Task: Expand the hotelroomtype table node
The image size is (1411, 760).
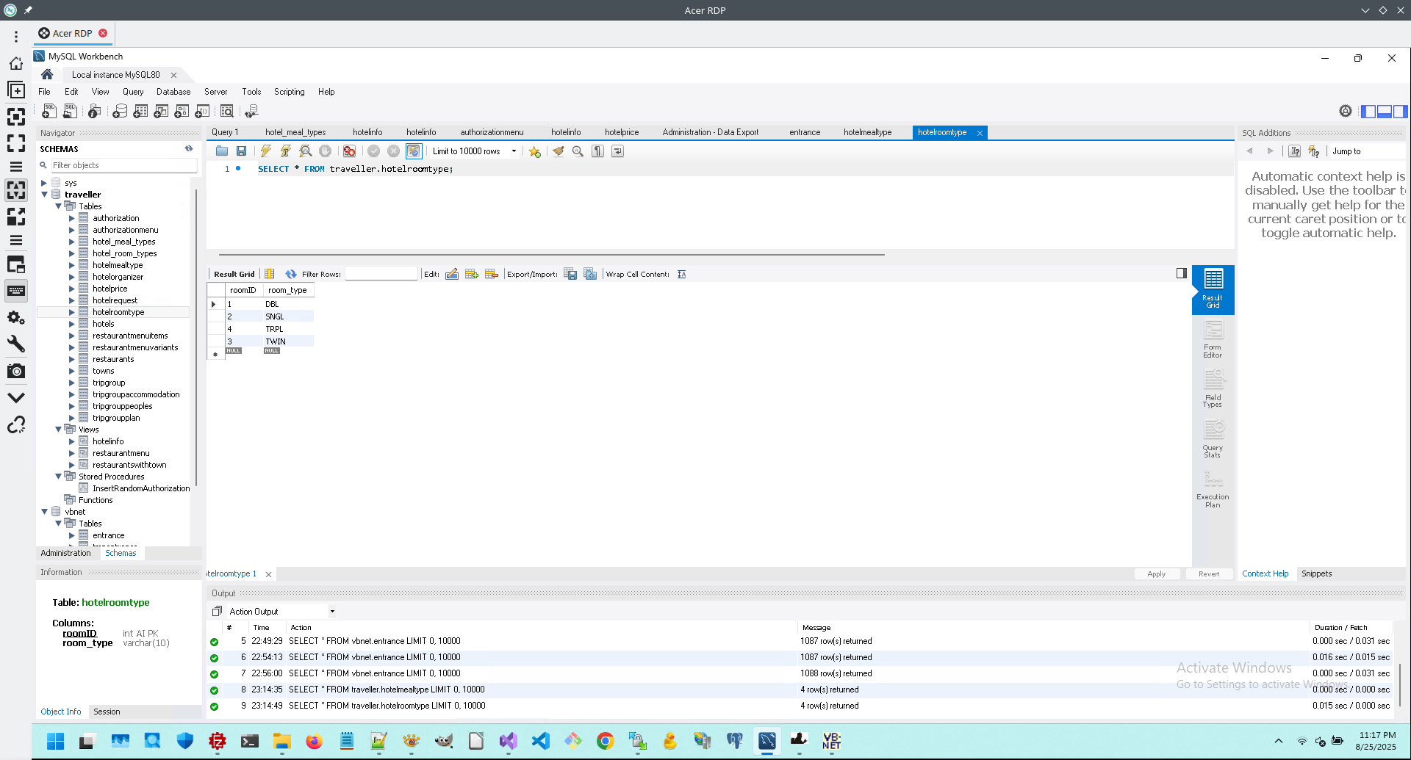Action: 72,312
